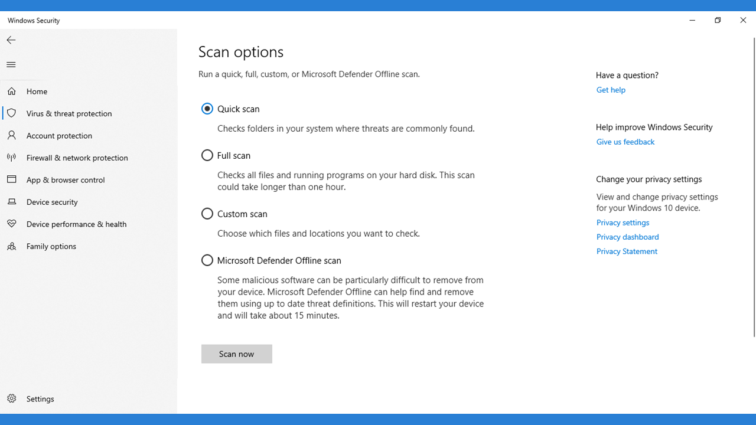
Task: Click the Scan options heading
Action: [x=241, y=51]
